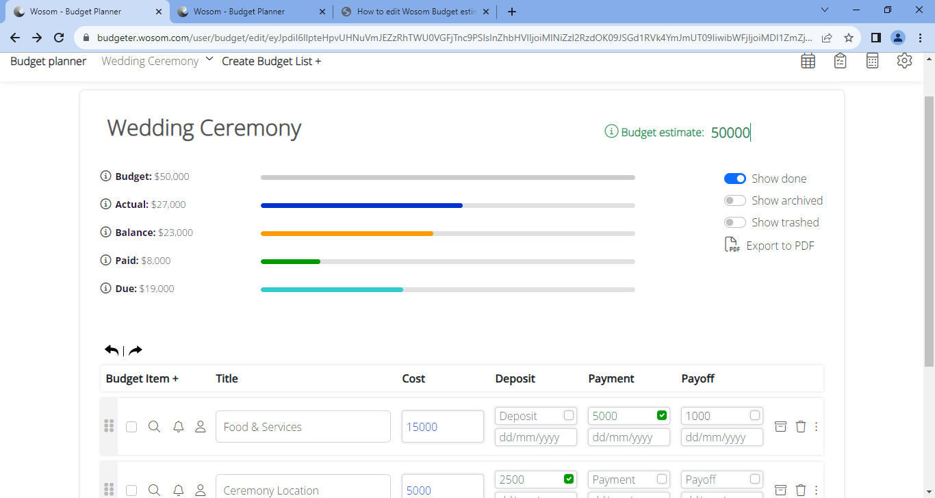Image resolution: width=935 pixels, height=498 pixels.
Task: Delete the Food & Services item via trash icon
Action: 801,426
